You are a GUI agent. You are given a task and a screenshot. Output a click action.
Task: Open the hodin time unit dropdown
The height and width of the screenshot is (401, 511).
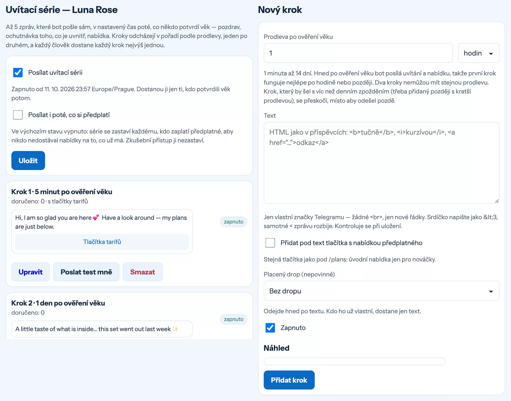pos(479,53)
